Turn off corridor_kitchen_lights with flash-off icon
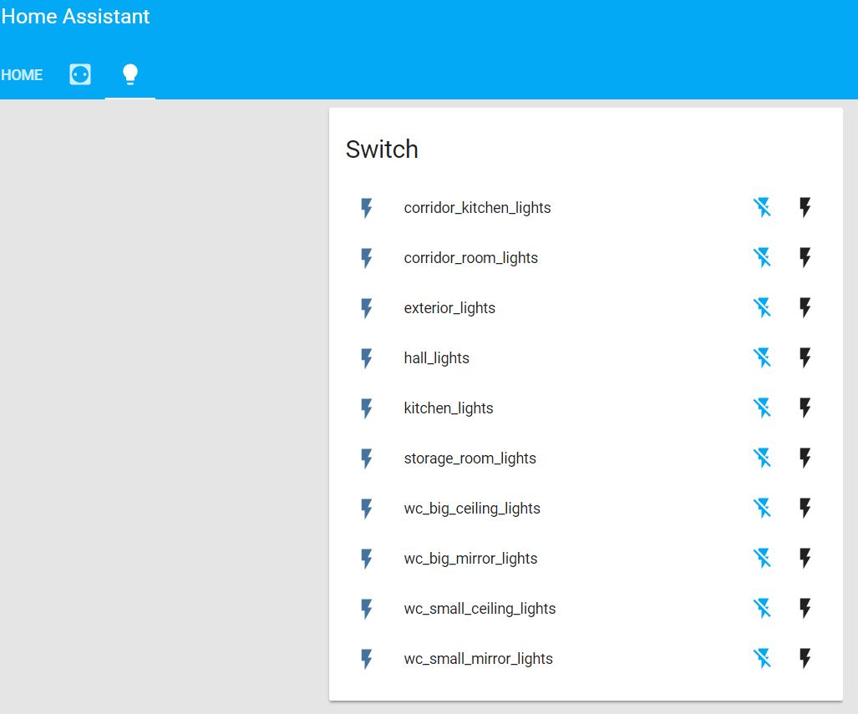This screenshot has width=858, height=714. tap(762, 208)
